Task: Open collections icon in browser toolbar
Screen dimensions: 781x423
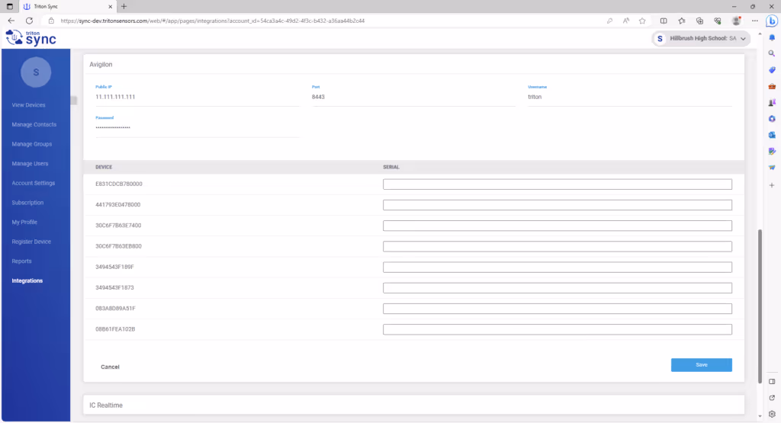Action: tap(700, 21)
